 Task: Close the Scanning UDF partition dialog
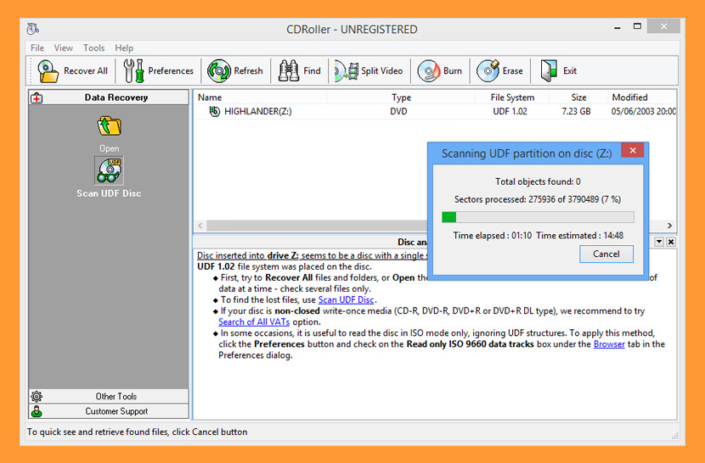coord(632,150)
